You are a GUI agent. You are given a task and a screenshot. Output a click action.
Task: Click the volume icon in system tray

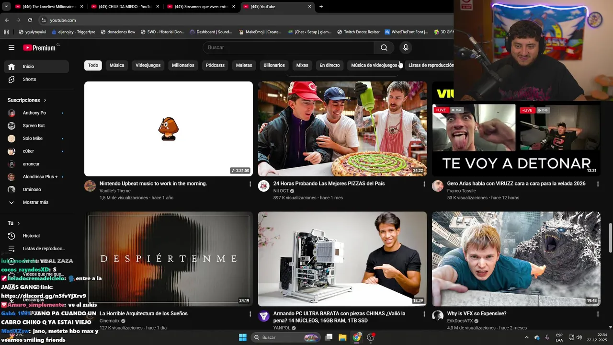(x=579, y=337)
